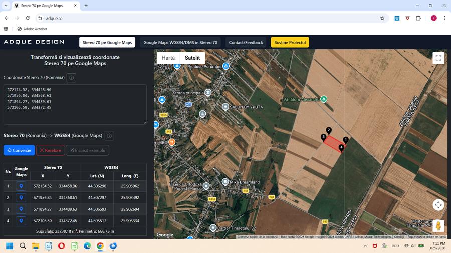Switch map to Hartă view
The height and width of the screenshot is (253, 451).
(x=168, y=58)
